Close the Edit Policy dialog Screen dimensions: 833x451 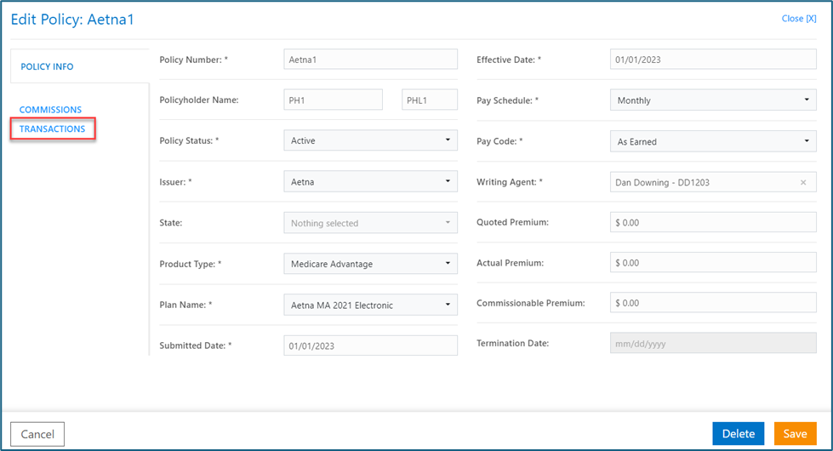coord(798,19)
